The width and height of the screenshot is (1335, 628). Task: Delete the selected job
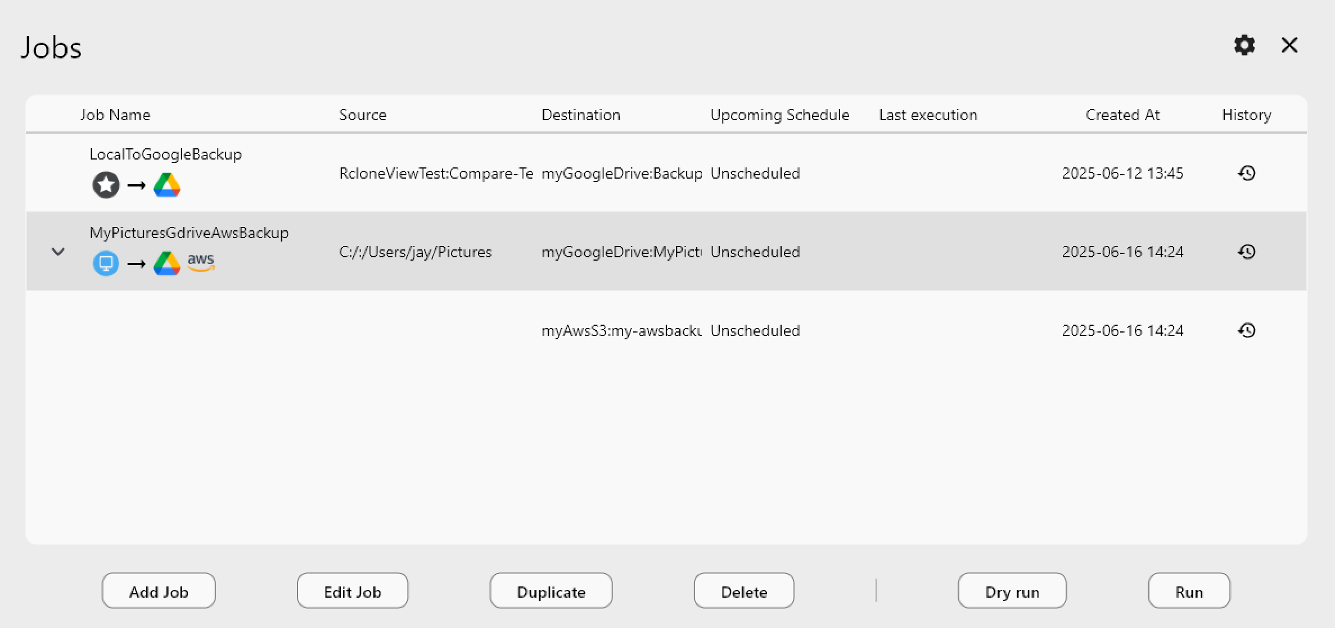[743, 590]
